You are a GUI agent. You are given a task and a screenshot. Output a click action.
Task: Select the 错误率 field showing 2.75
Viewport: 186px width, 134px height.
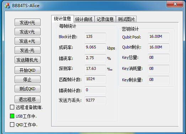(x=95, y=58)
